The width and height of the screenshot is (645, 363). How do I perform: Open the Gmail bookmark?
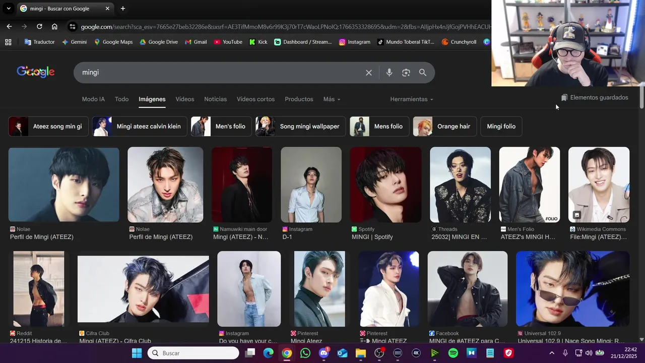click(x=196, y=42)
